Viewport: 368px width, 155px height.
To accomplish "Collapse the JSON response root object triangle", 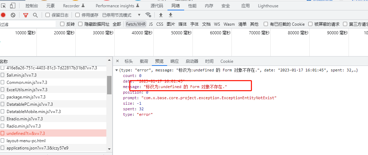I will pos(117,70).
